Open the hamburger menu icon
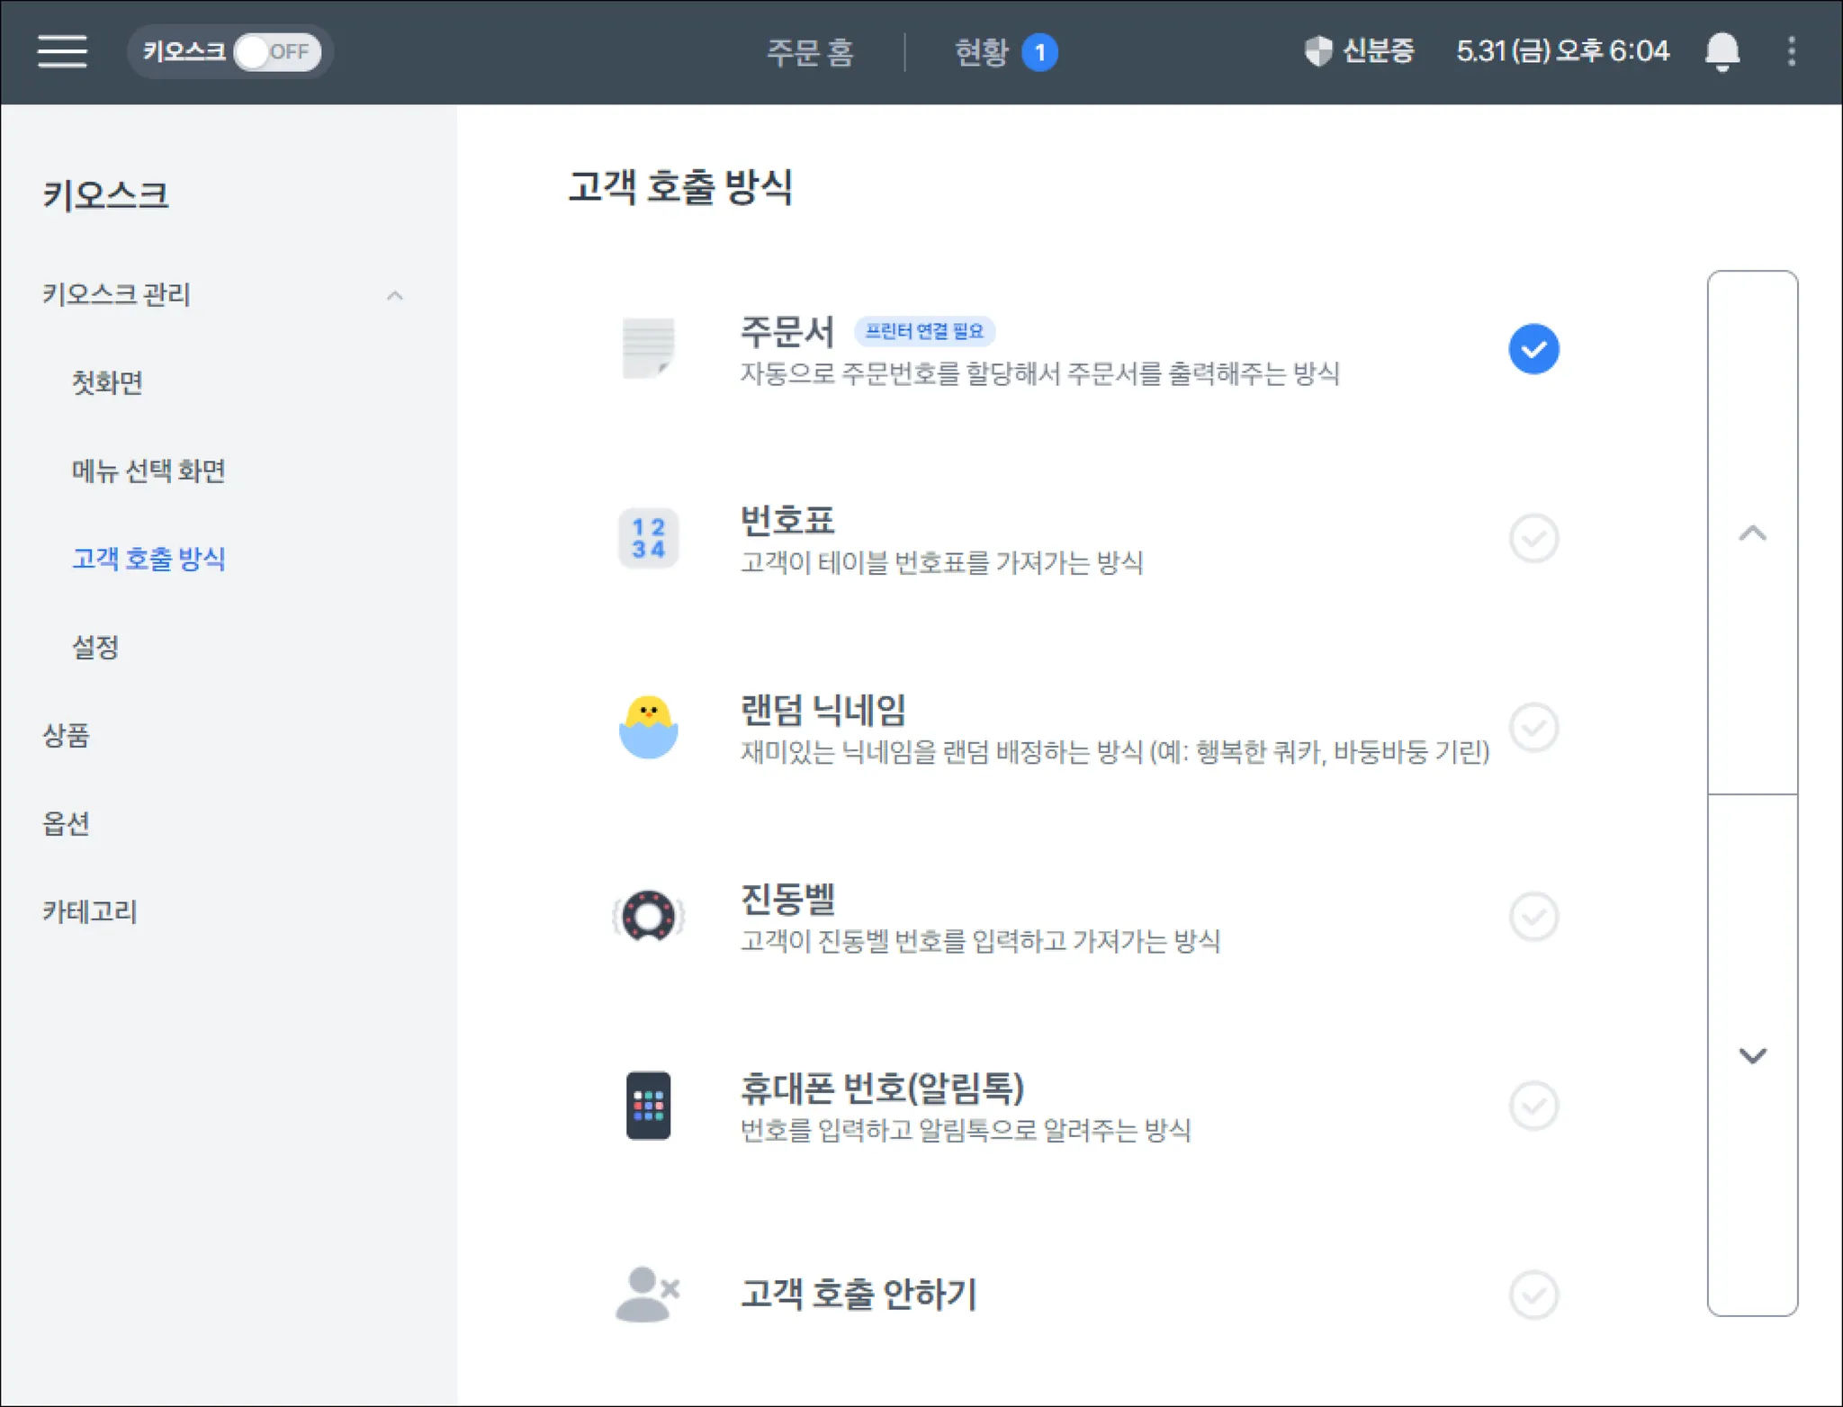This screenshot has height=1407, width=1843. [x=62, y=51]
